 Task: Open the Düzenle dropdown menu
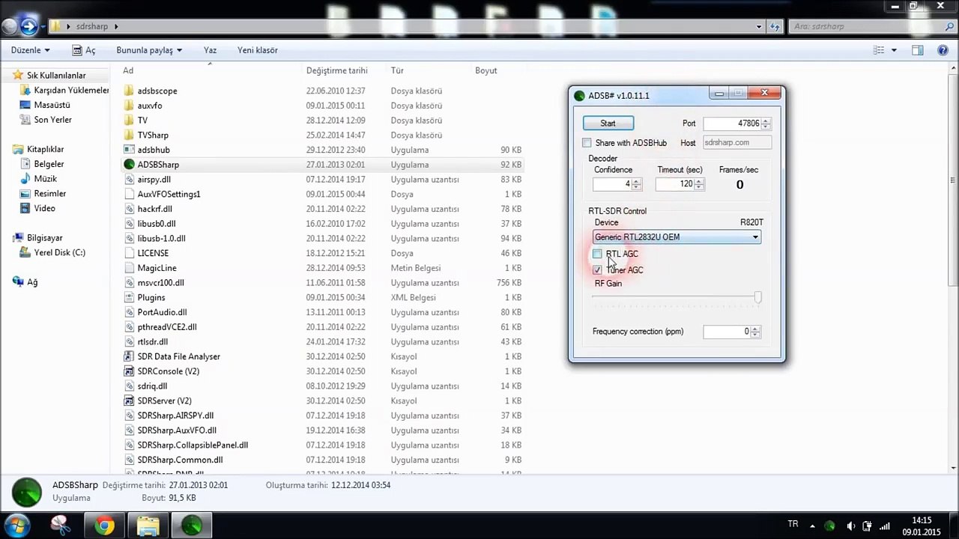point(31,50)
